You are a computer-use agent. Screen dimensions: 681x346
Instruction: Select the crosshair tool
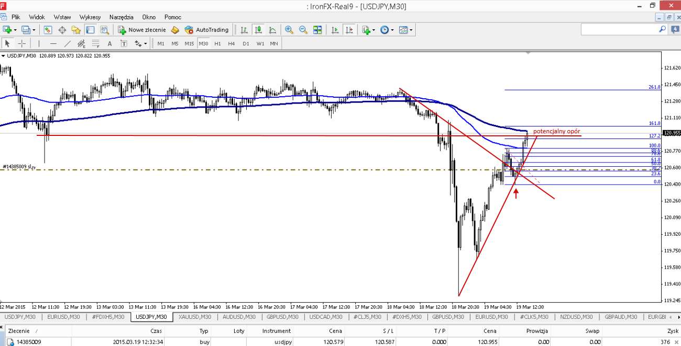click(x=22, y=43)
